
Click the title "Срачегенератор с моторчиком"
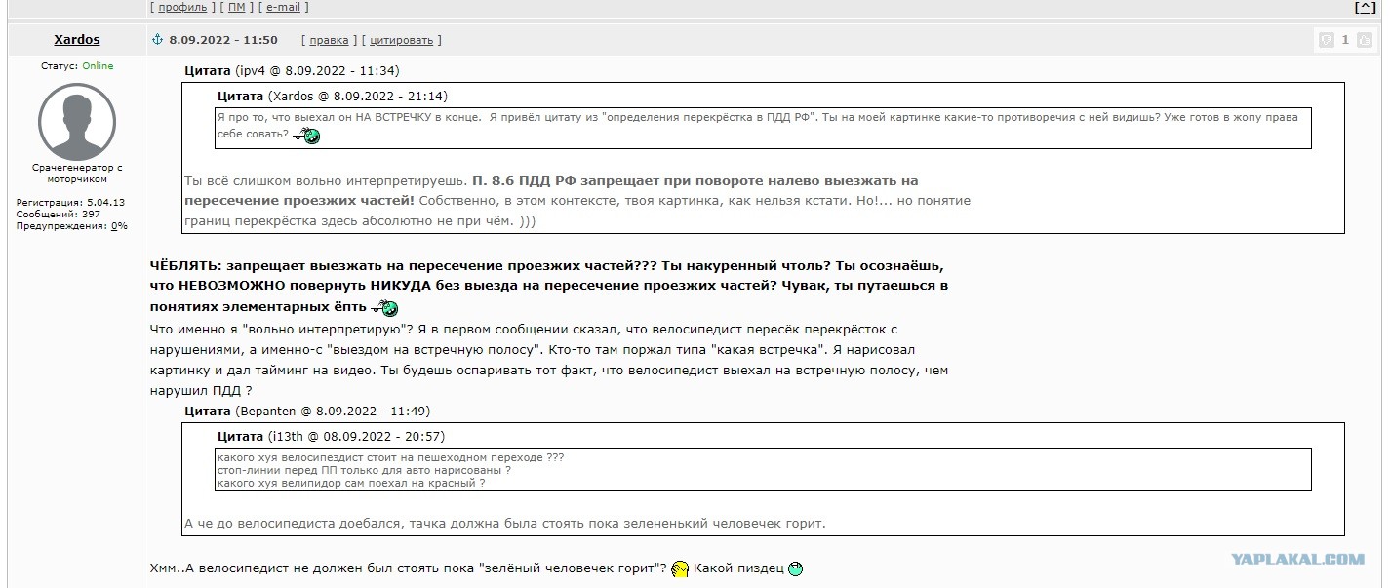[x=76, y=174]
